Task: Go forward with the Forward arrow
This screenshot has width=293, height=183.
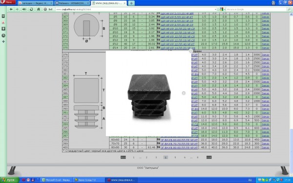Action: 17,9
